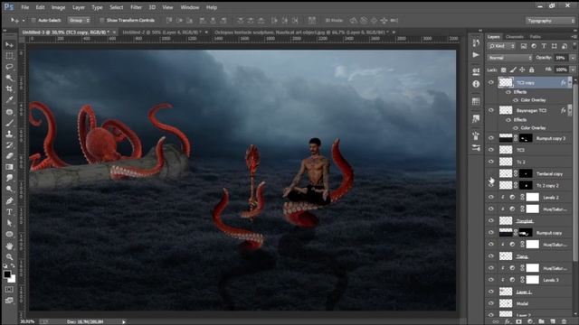Image resolution: width=579 pixels, height=325 pixels.
Task: Click the Fill value field
Action: click(561, 70)
